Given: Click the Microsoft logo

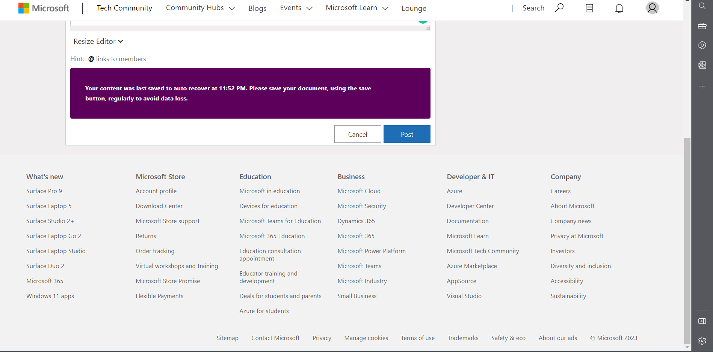Looking at the screenshot, I should click(x=44, y=8).
